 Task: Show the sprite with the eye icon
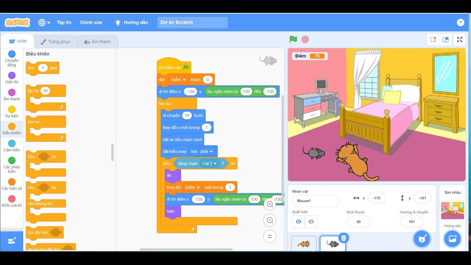click(x=298, y=222)
